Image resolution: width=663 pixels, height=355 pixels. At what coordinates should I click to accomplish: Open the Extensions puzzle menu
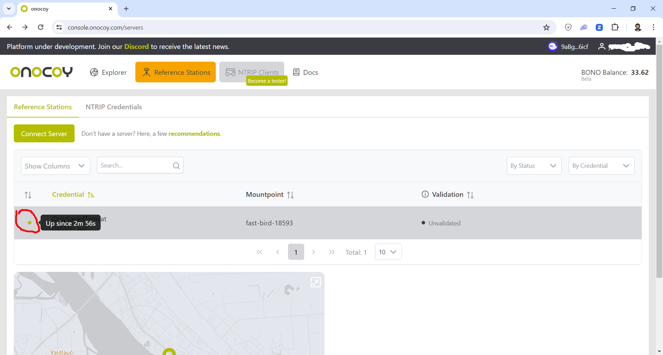[x=615, y=27]
